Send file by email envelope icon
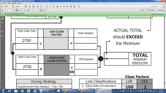This screenshot has width=166, height=93. pos(41,6)
